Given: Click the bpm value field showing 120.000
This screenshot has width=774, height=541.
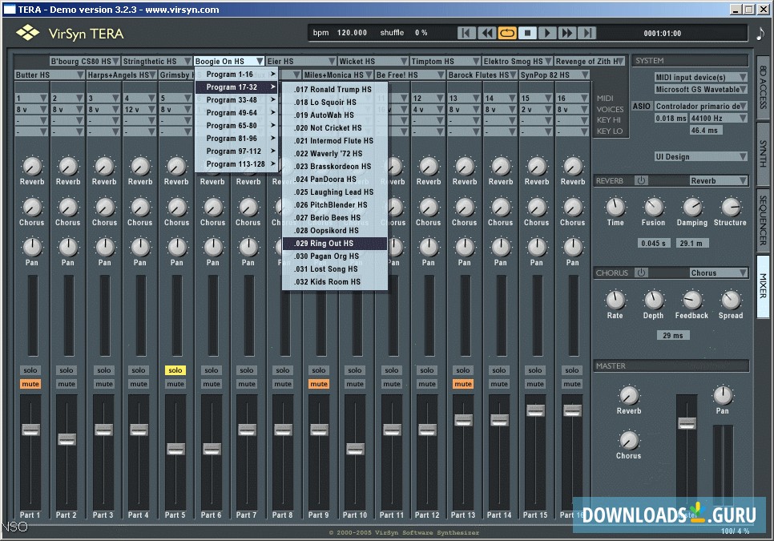Looking at the screenshot, I should 353,33.
